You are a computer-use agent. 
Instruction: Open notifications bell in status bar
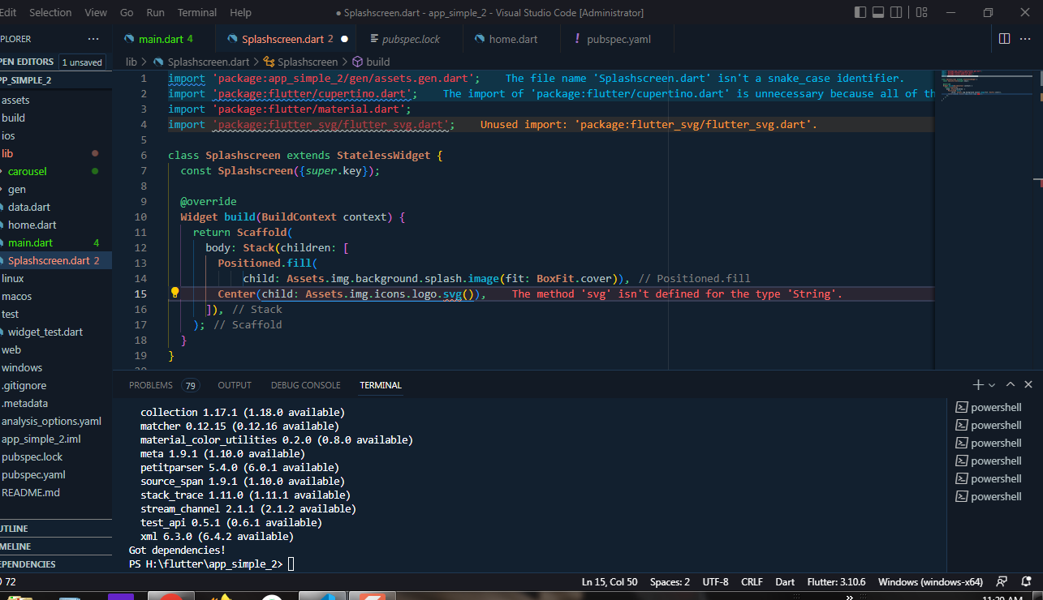click(x=1027, y=581)
